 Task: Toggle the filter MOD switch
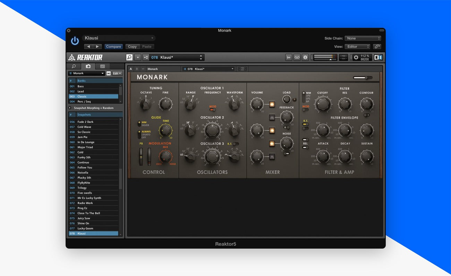click(306, 110)
